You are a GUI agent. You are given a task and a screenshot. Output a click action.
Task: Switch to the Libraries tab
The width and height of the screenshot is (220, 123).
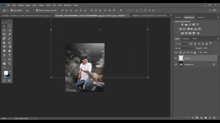pos(178,17)
